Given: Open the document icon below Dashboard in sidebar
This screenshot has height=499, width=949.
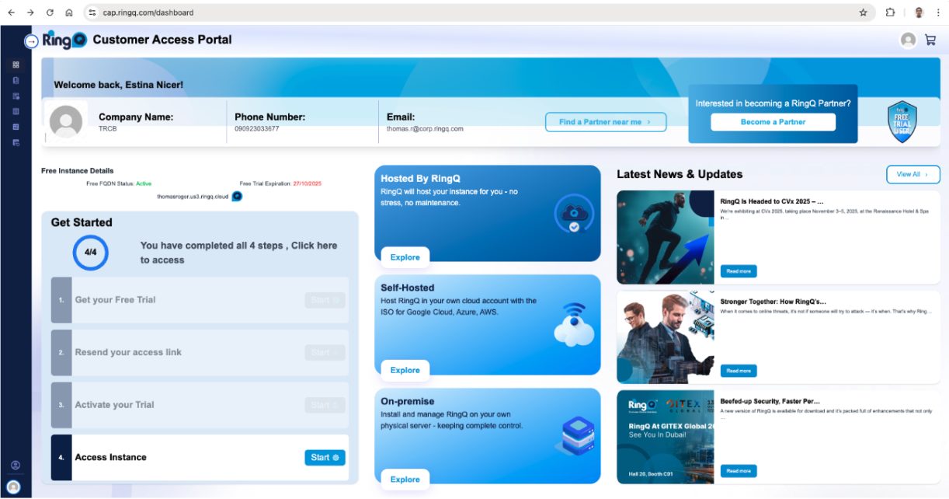Looking at the screenshot, I should click(x=16, y=80).
